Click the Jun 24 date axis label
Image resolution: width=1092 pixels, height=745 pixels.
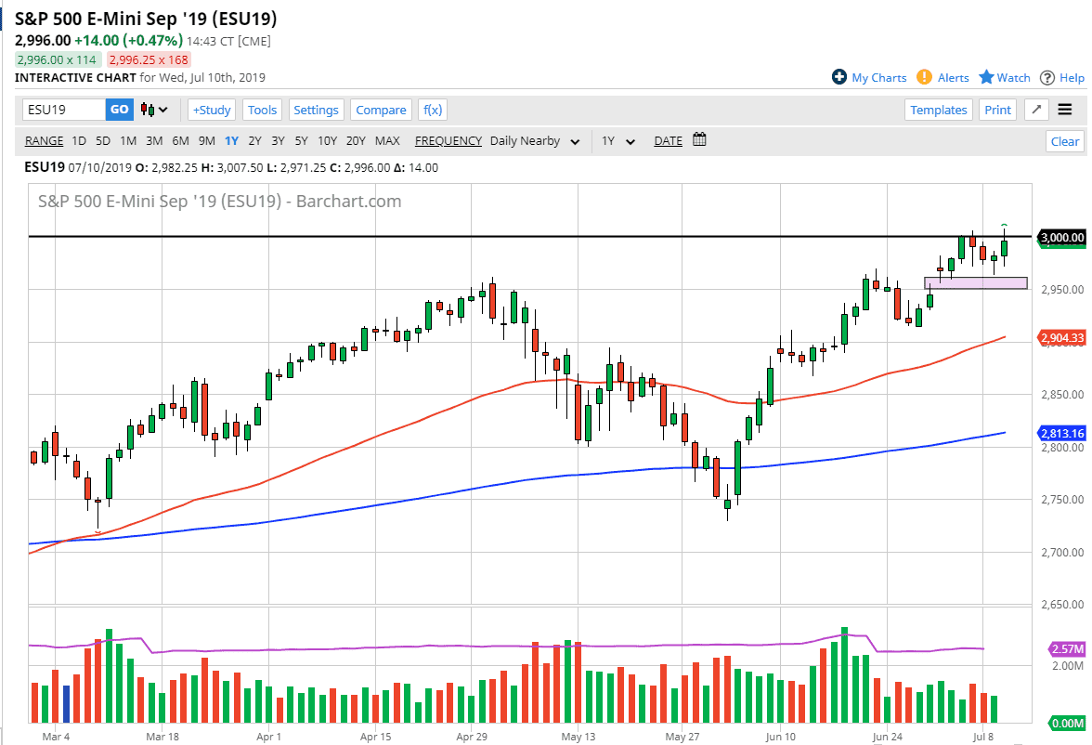tap(888, 737)
